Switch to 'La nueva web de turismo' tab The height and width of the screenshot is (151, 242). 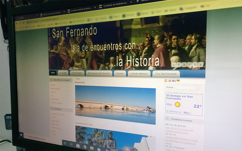(x=82, y=9)
